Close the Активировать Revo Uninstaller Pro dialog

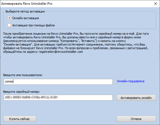tap(156, 4)
